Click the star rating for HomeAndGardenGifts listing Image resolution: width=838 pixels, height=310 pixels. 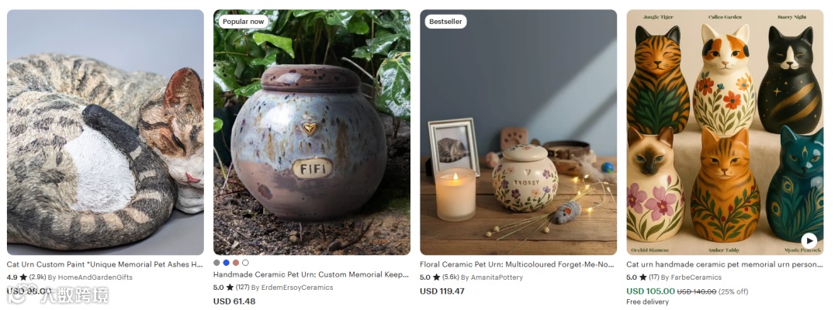point(23,277)
